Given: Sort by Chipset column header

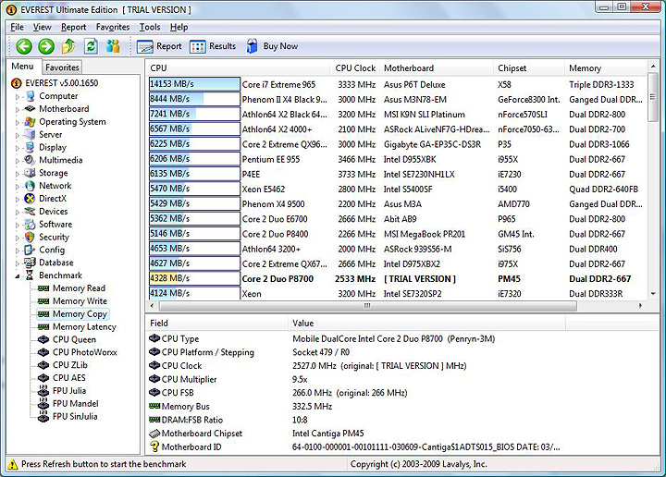Looking at the screenshot, I should pyautogui.click(x=529, y=67).
